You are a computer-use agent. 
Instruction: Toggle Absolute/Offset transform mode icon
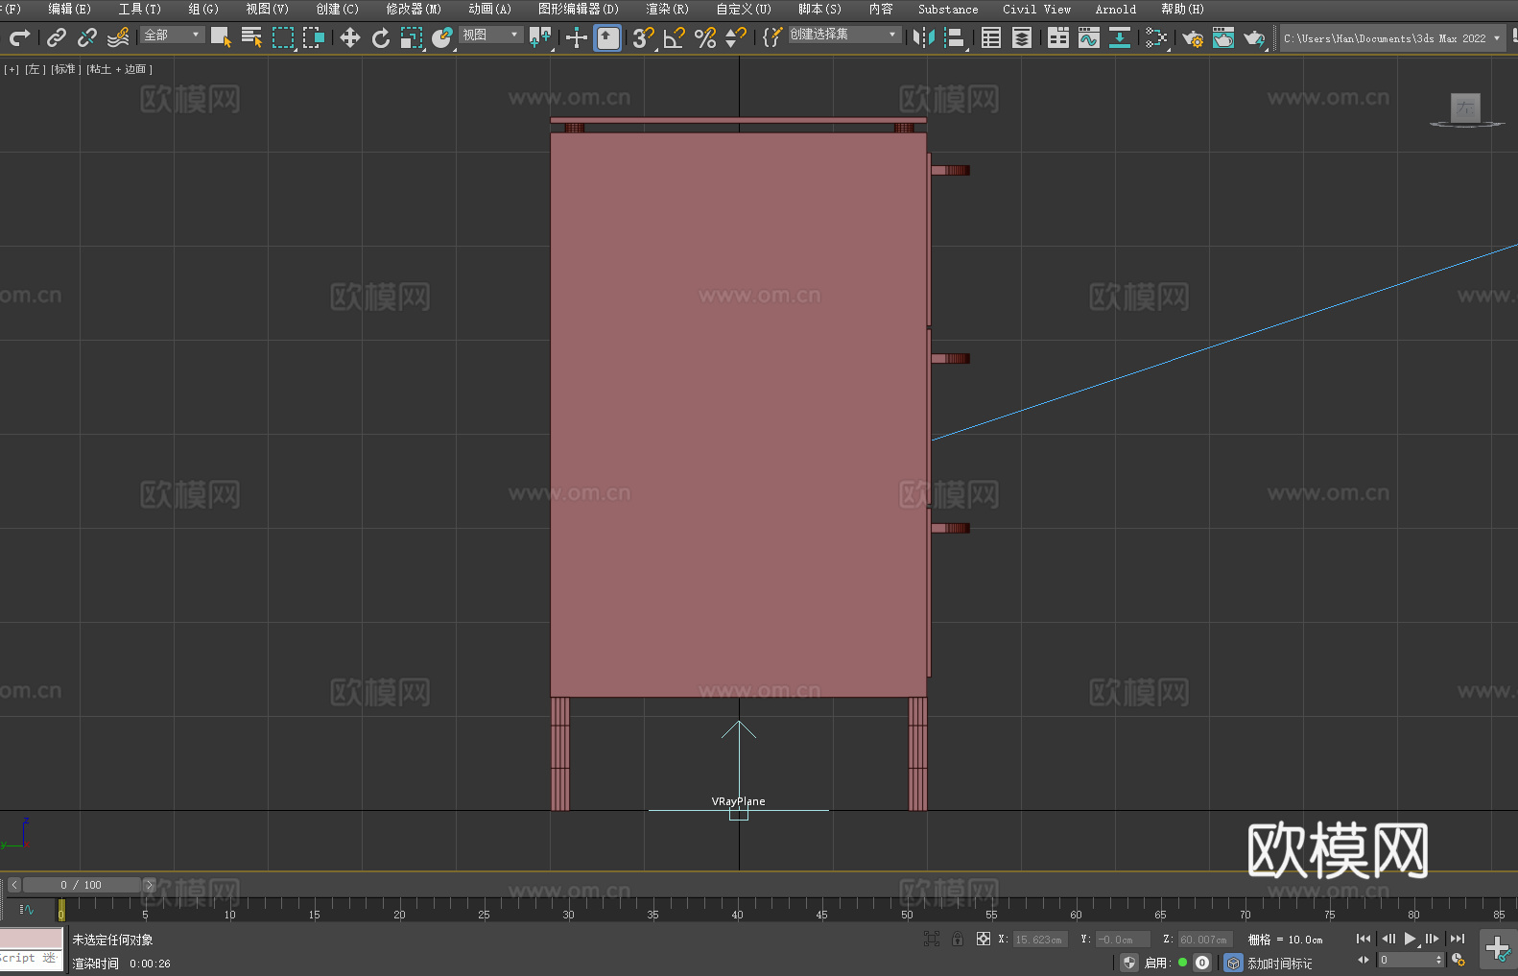click(984, 939)
